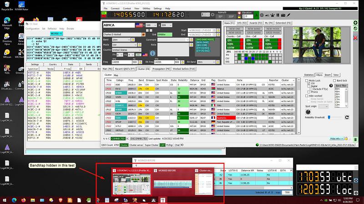Open the Utilities menu
The image size is (364, 204).
146,8
